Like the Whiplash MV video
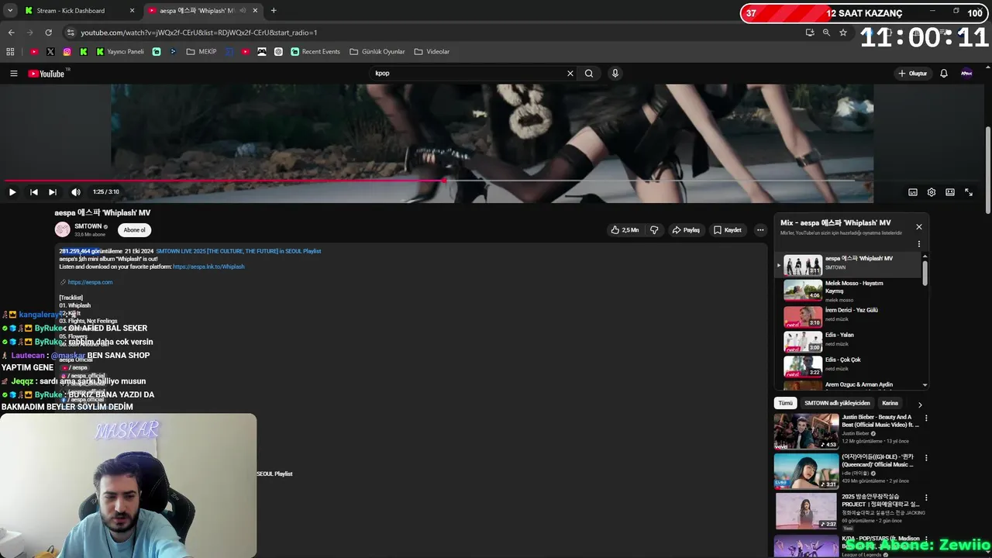992x558 pixels. point(625,230)
